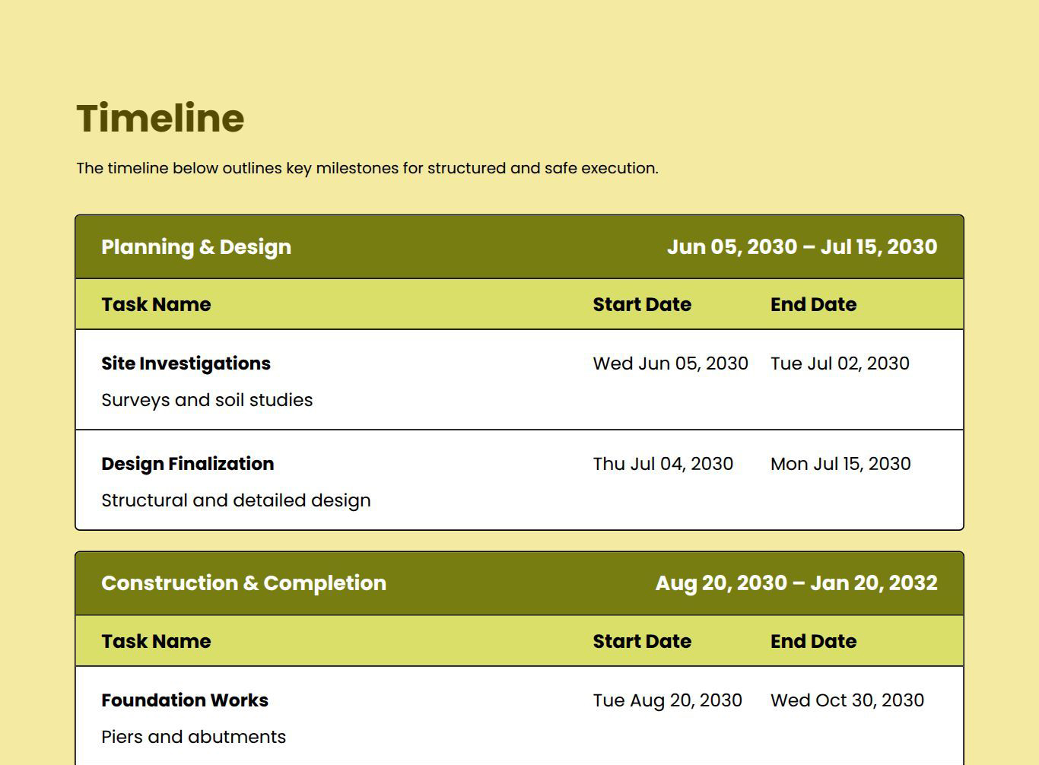Image resolution: width=1039 pixels, height=765 pixels.
Task: Click the Timeline page heading
Action: tap(160, 119)
